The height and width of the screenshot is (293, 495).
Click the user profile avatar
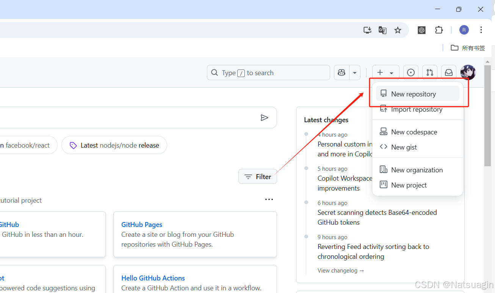[468, 72]
